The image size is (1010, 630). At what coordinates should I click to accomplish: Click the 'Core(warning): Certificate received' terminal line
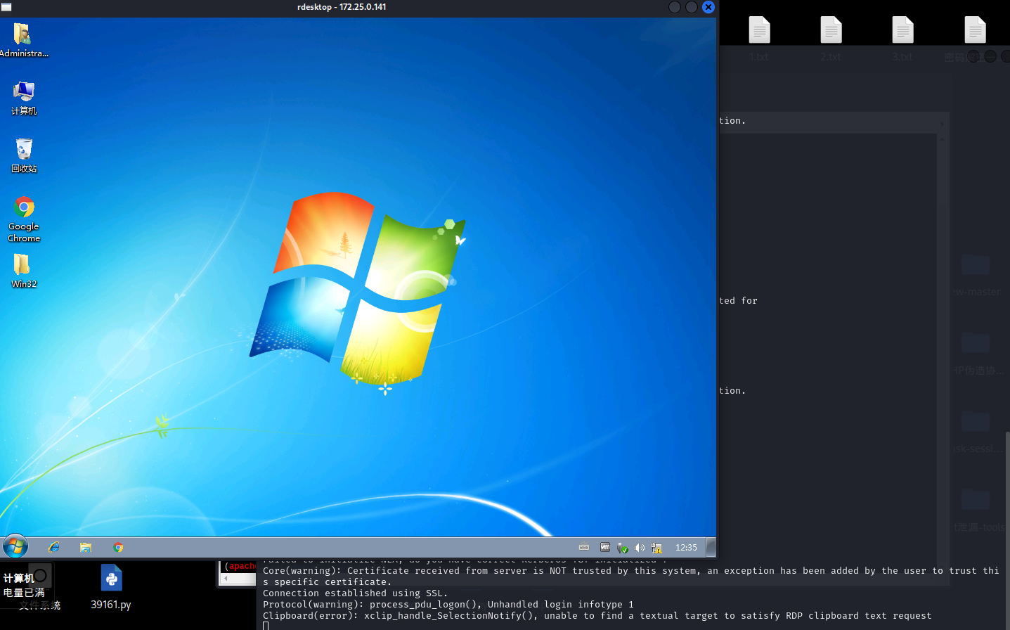(x=630, y=577)
